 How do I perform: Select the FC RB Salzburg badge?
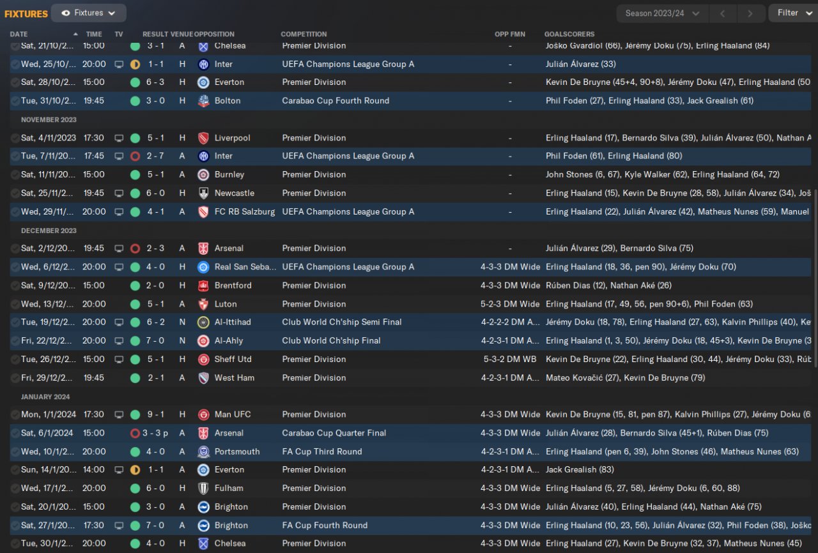point(203,211)
